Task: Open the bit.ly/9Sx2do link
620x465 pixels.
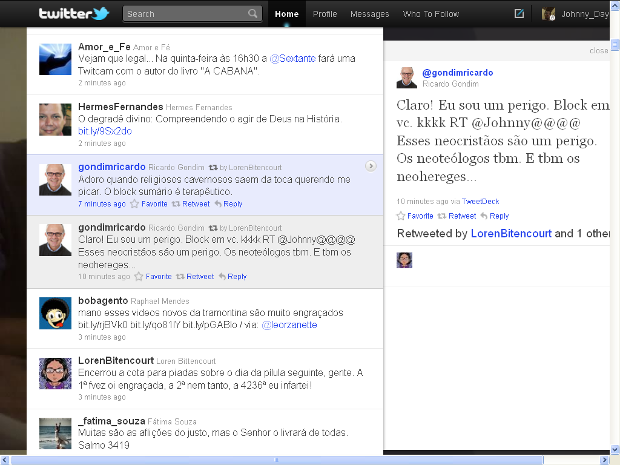Action: point(105,131)
